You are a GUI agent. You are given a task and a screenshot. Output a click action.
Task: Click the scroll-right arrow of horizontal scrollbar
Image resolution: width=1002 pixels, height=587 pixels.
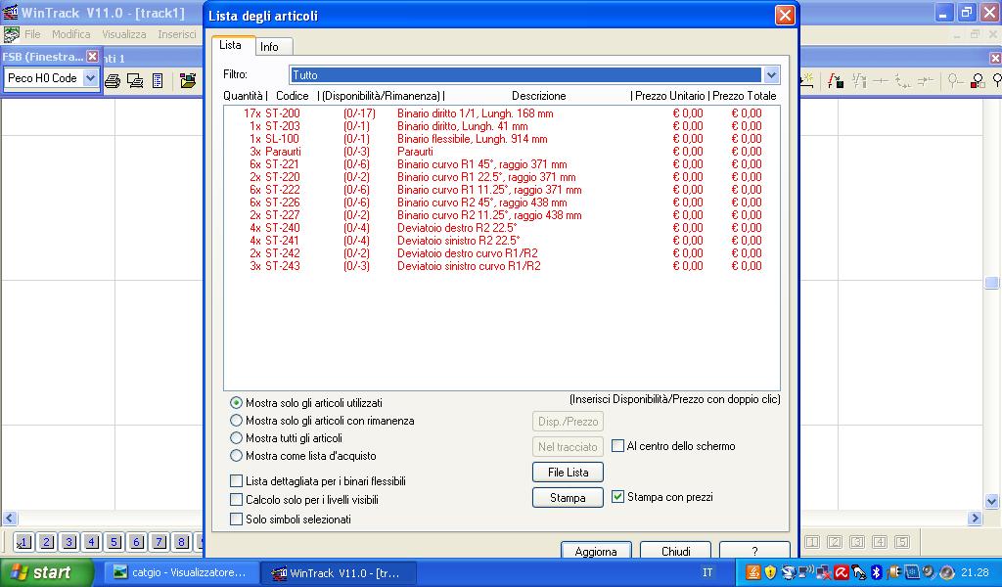[975, 518]
